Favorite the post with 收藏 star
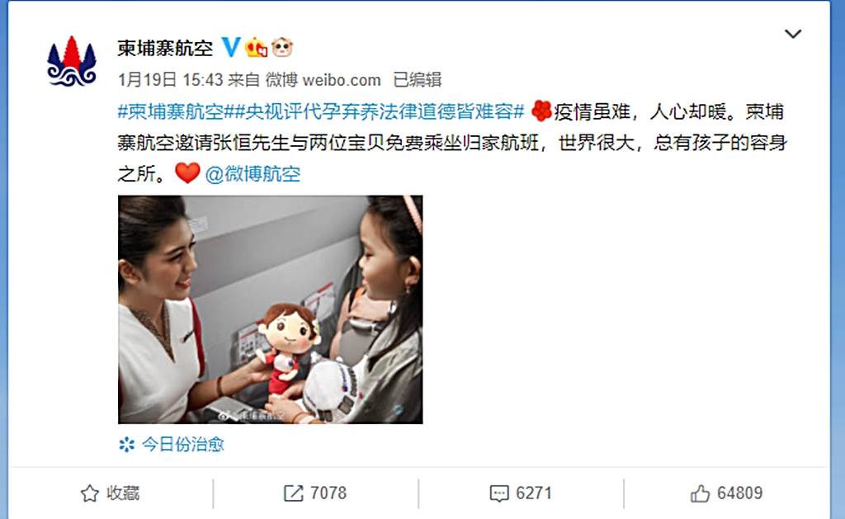The height and width of the screenshot is (519, 845). coord(110,493)
